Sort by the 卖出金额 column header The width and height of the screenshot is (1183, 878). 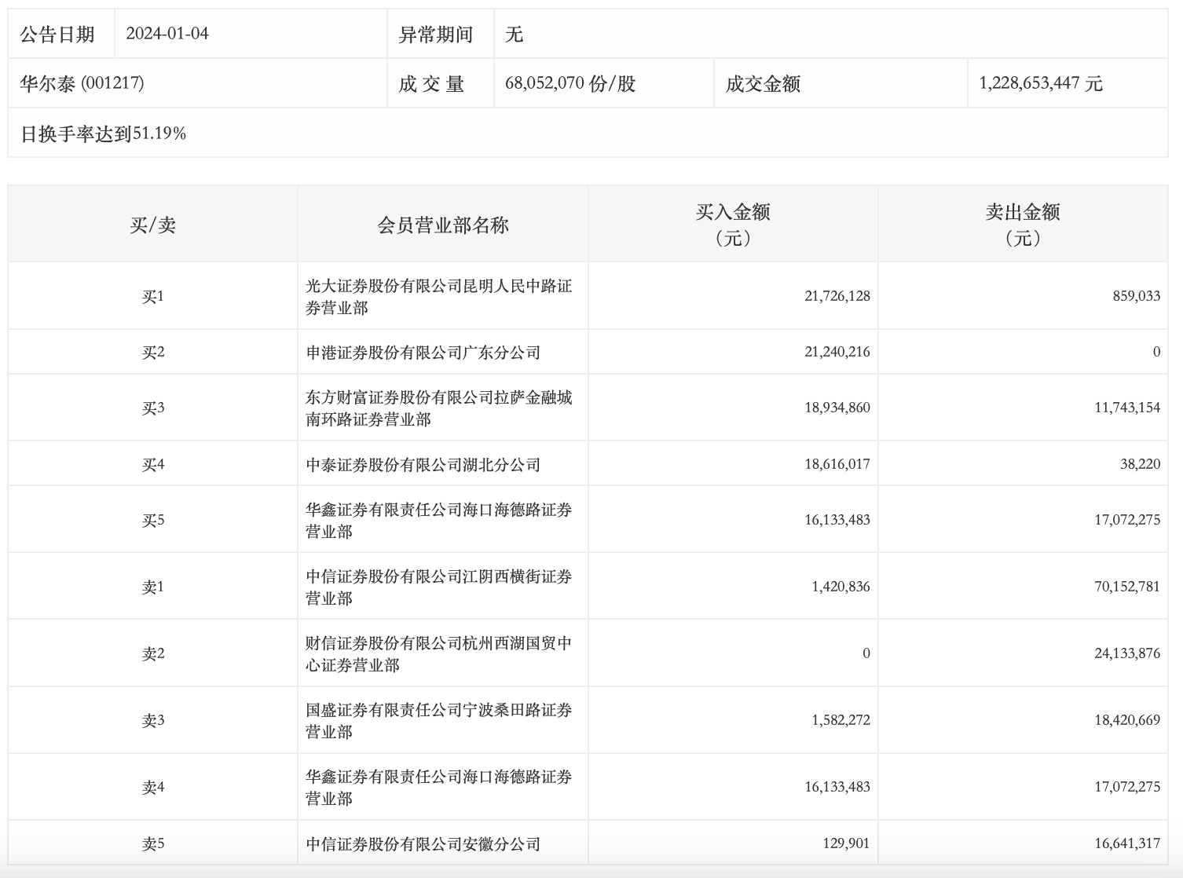[x=1022, y=225]
